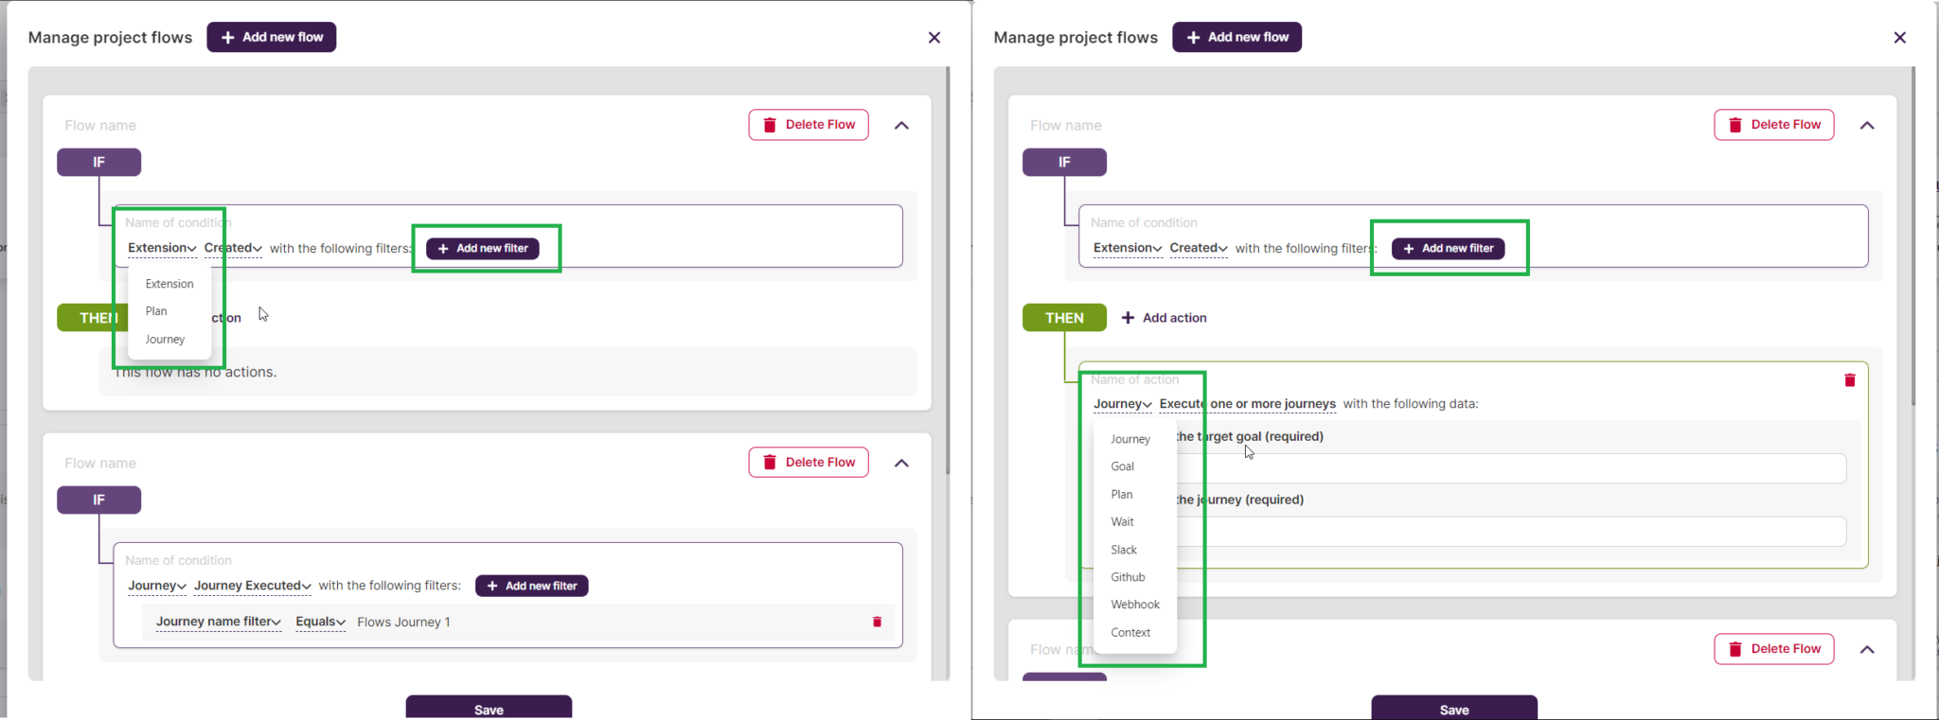
Task: Collapse the Journey Executed flow using its chevron
Action: pyautogui.click(x=901, y=463)
